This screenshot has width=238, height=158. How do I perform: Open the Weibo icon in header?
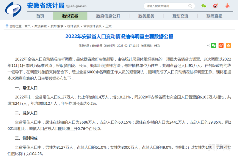click(x=215, y=6)
